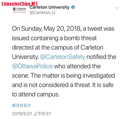Click the 上午8:37 time in timestamp
130x119 pixels.
click(42, 114)
